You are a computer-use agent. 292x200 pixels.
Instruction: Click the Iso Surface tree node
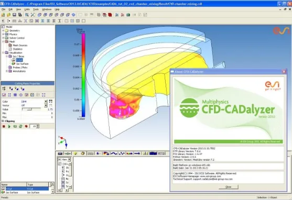pyautogui.click(x=22, y=64)
